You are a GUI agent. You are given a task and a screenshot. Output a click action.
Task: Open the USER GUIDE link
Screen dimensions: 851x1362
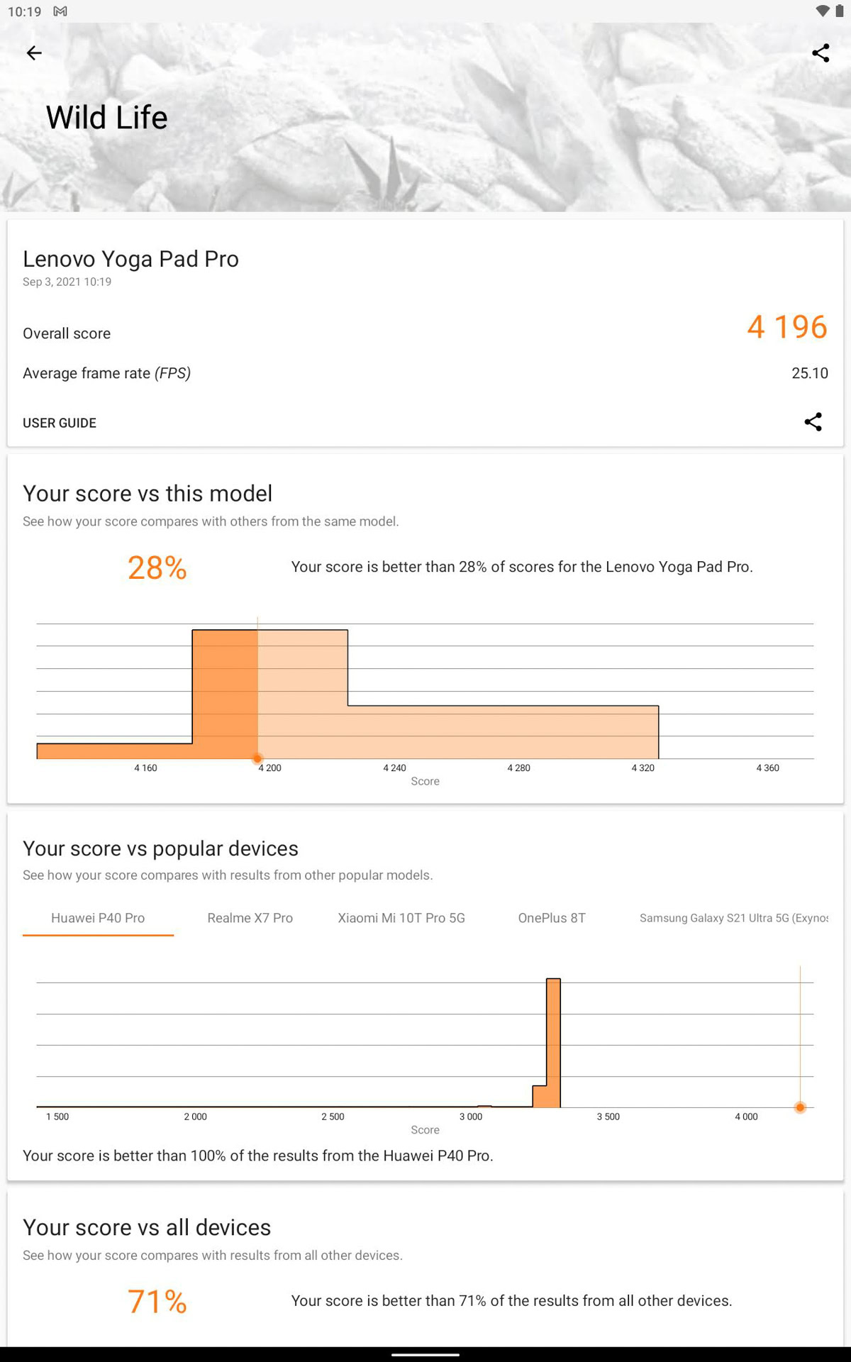(60, 423)
